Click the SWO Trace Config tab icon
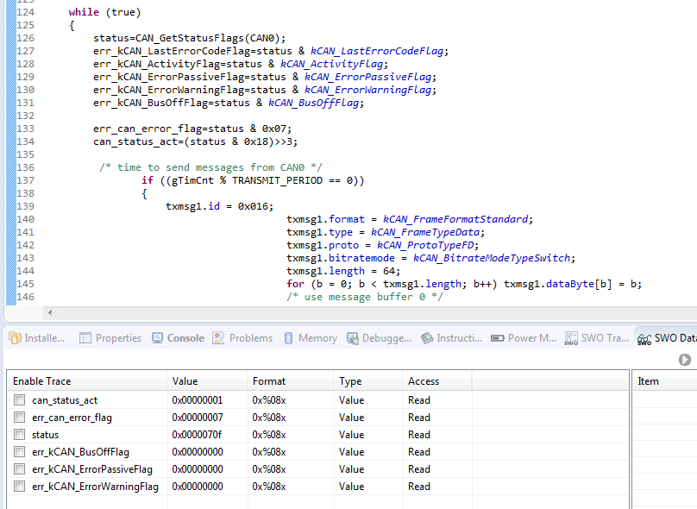697x509 pixels. tap(571, 339)
